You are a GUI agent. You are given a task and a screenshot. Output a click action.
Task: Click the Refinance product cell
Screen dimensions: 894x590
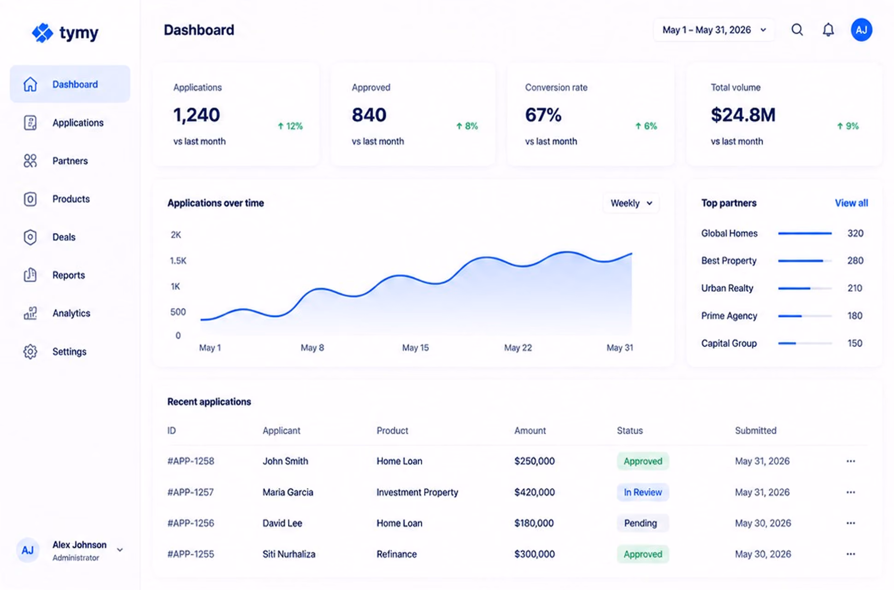click(x=396, y=554)
